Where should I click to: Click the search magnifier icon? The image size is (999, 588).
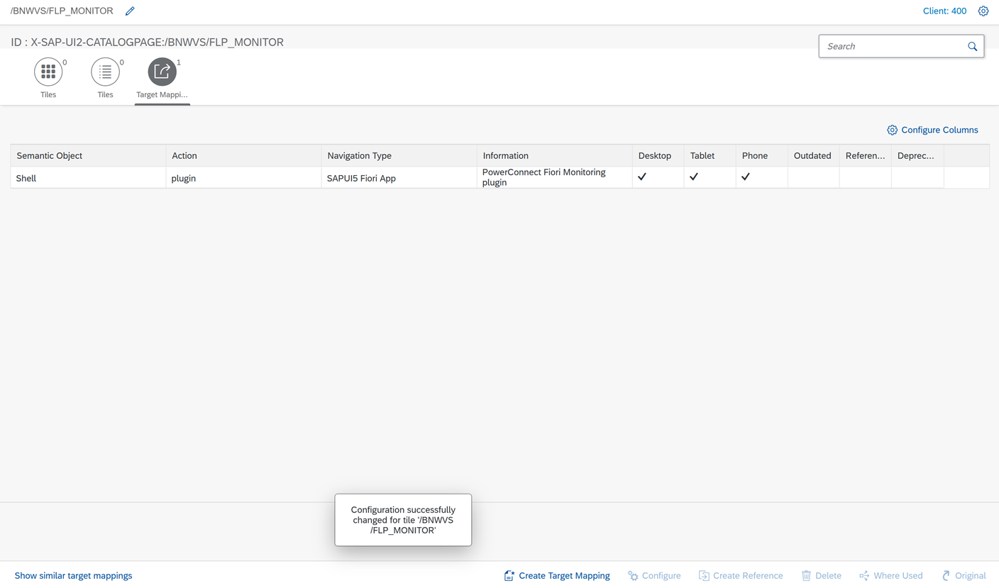pyautogui.click(x=972, y=47)
